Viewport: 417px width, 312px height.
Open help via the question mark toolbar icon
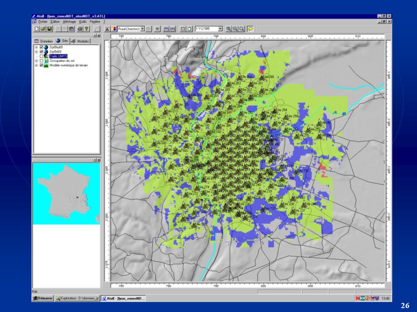86,29
